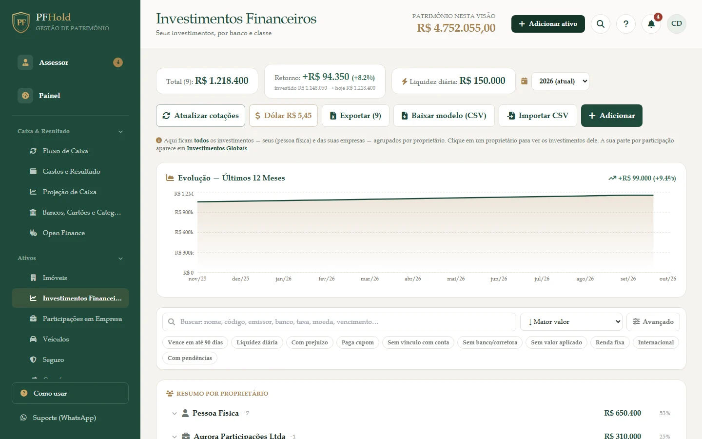Navigate to Projeção de Caixa
The height and width of the screenshot is (439, 702).
pos(70,192)
